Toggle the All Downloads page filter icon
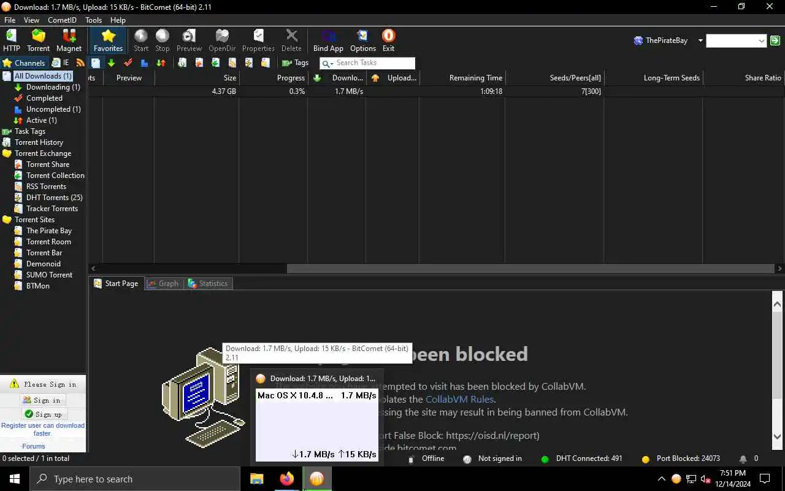This screenshot has height=491, width=785. pyautogui.click(x=96, y=63)
